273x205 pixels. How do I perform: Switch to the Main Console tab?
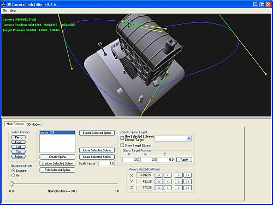coord(15,124)
